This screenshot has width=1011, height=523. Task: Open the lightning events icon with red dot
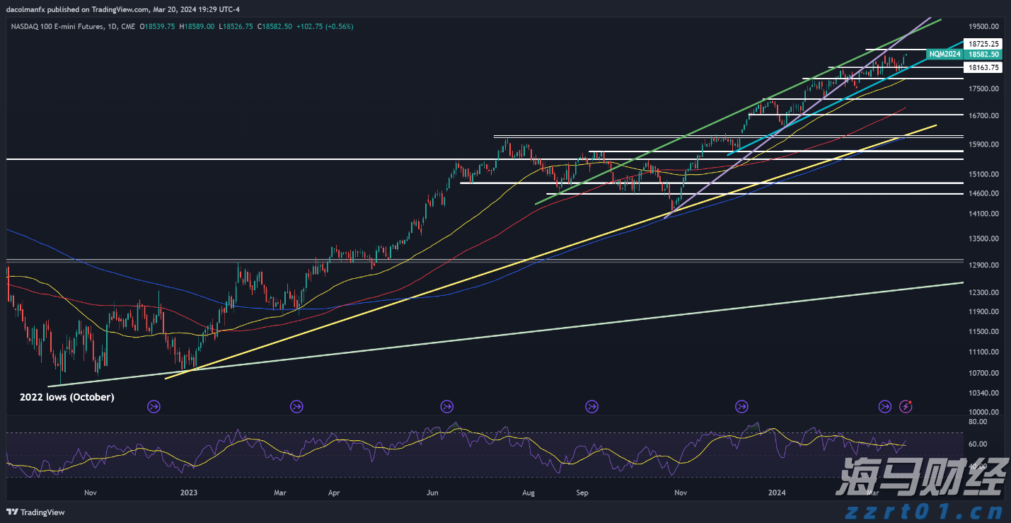[906, 406]
